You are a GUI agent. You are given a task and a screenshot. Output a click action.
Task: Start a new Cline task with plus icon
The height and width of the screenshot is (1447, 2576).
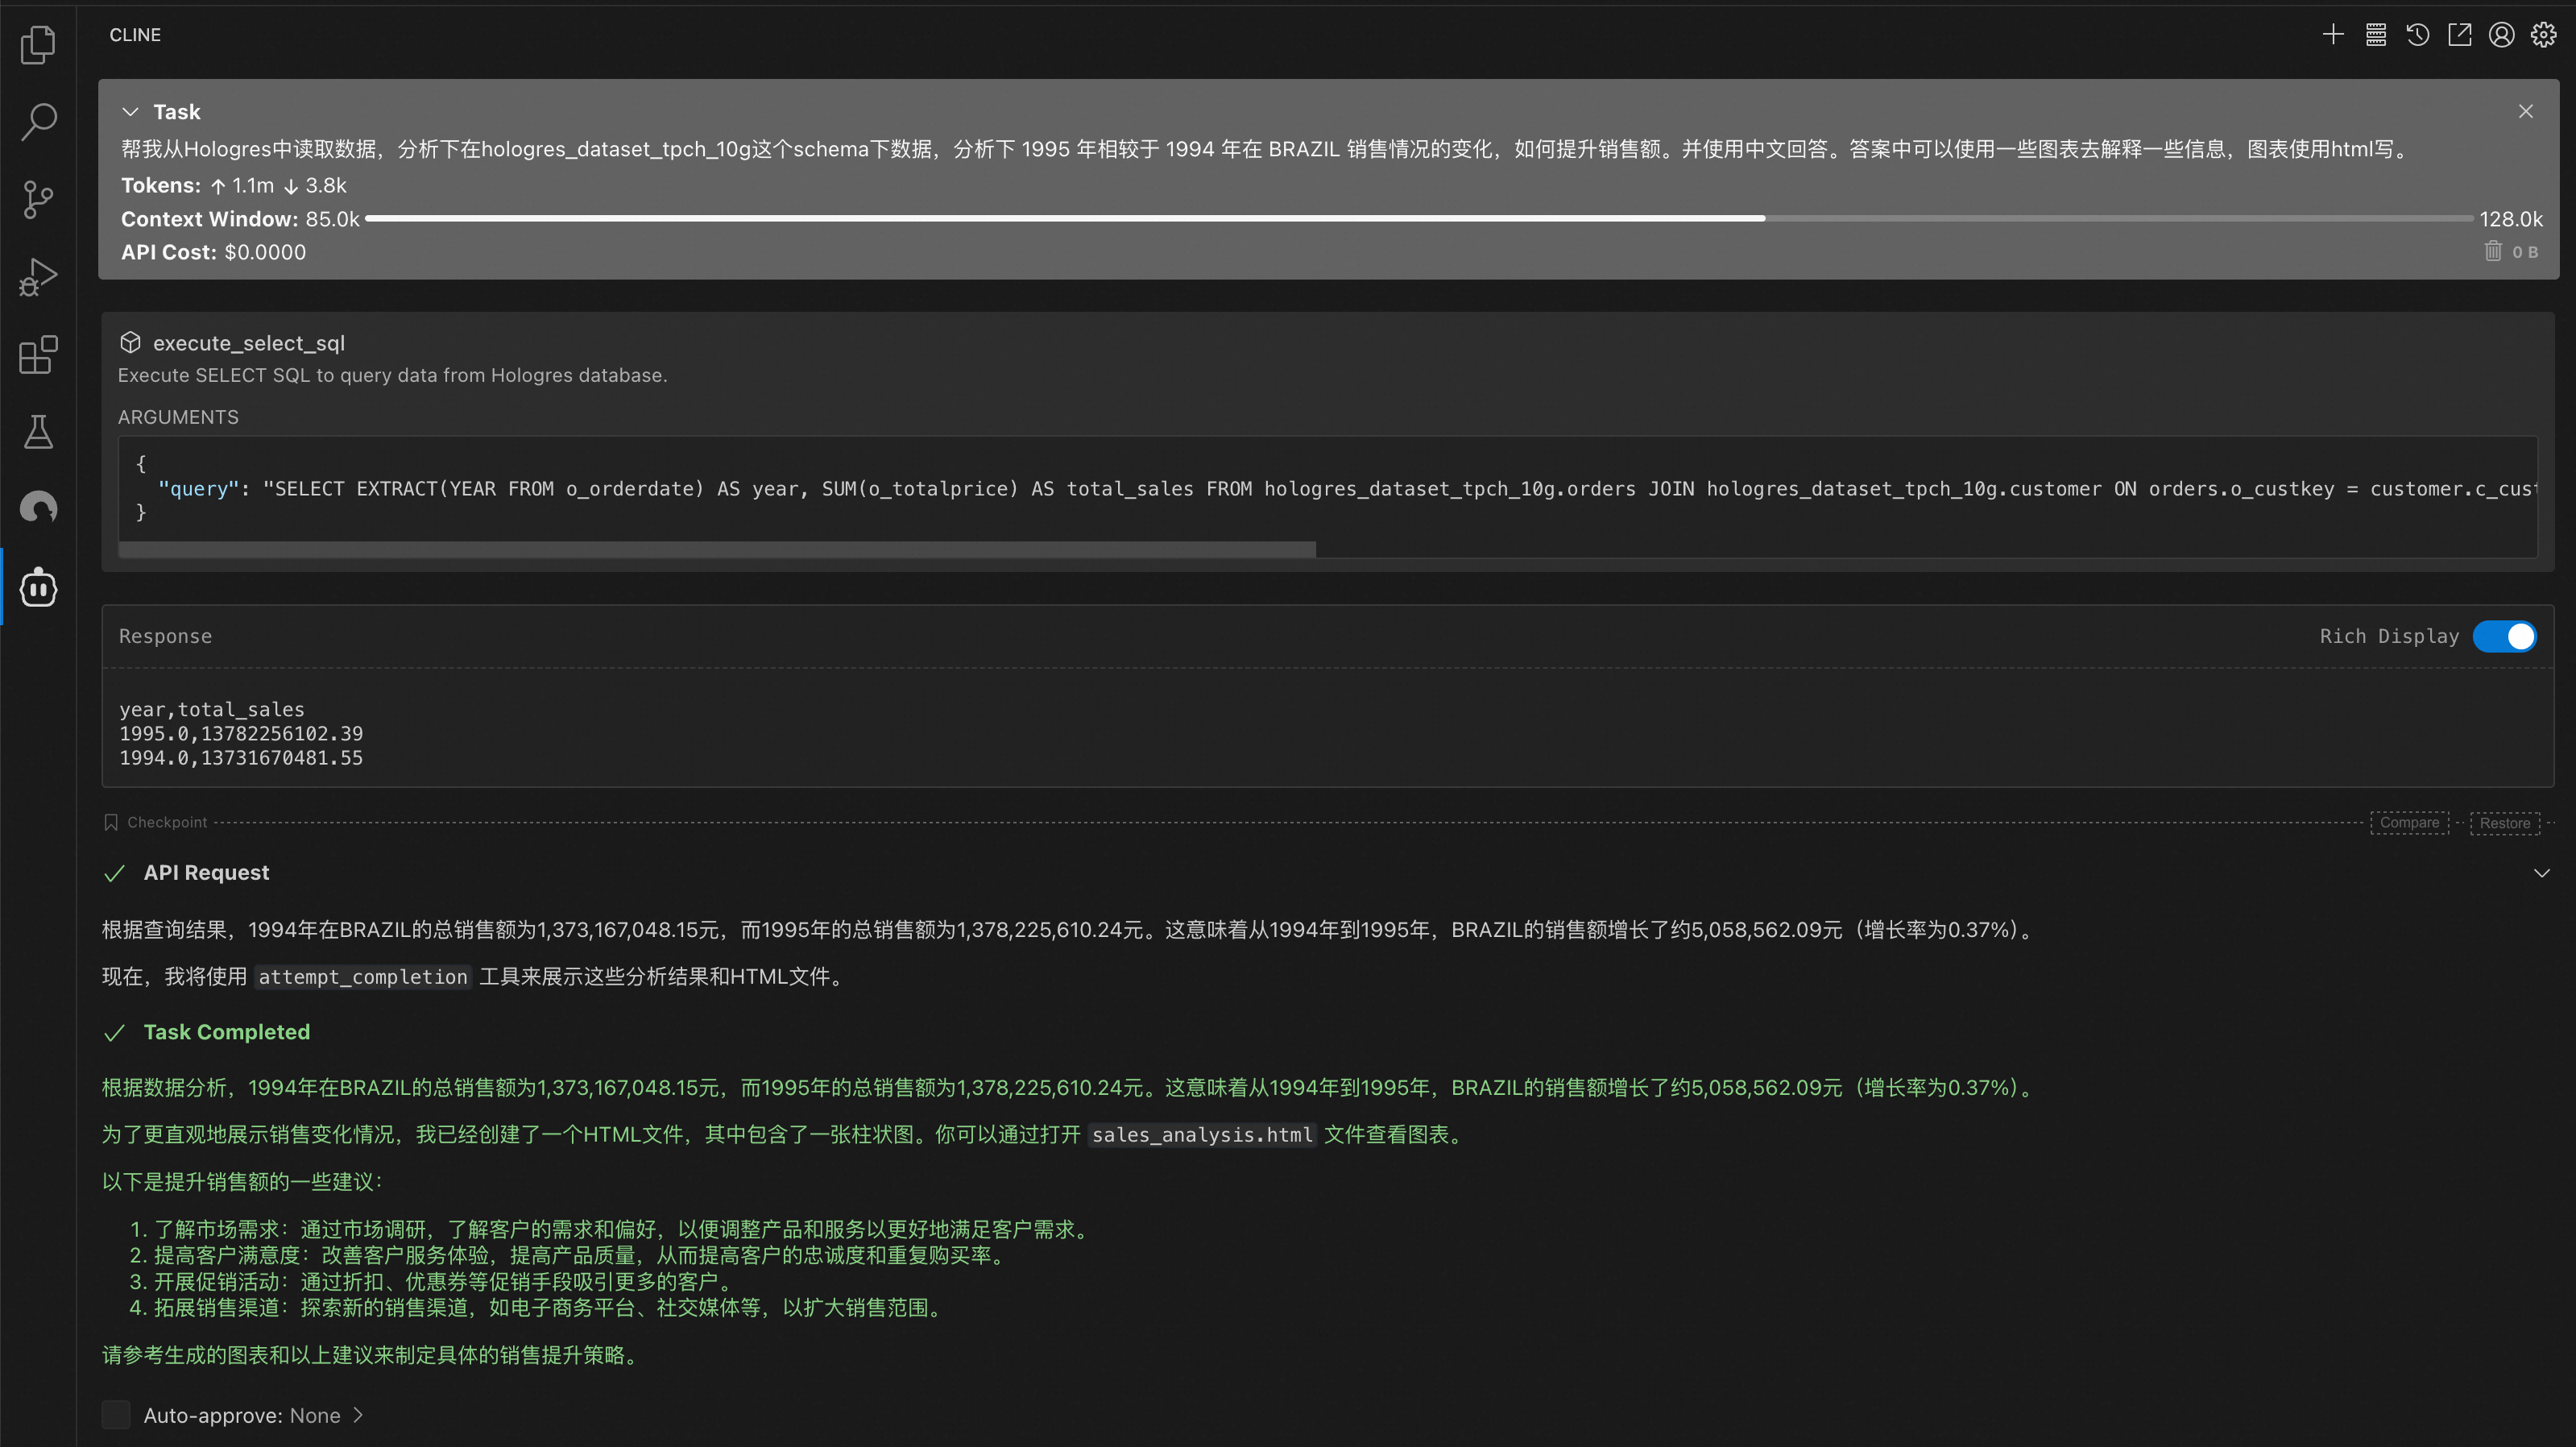2333,35
